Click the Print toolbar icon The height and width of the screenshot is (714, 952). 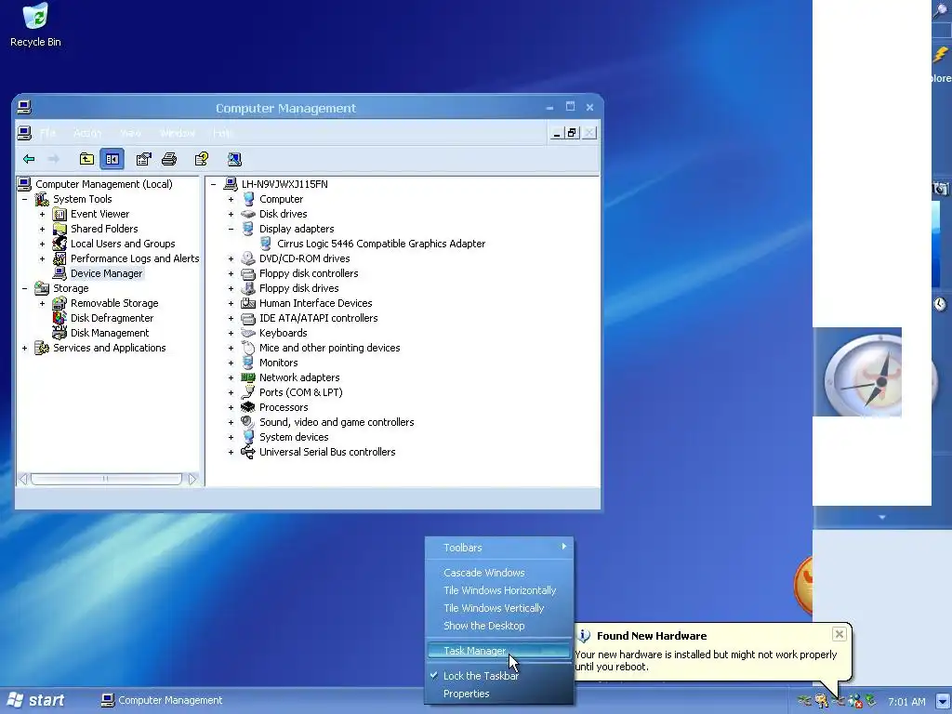(x=169, y=159)
